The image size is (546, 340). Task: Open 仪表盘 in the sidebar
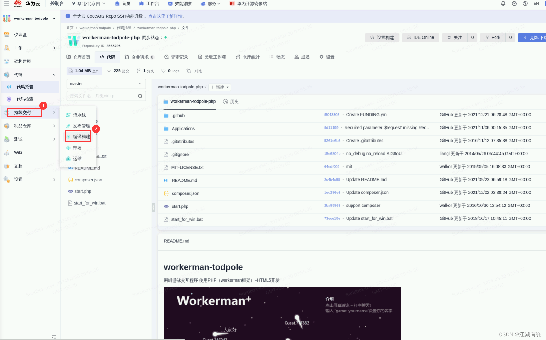point(20,35)
